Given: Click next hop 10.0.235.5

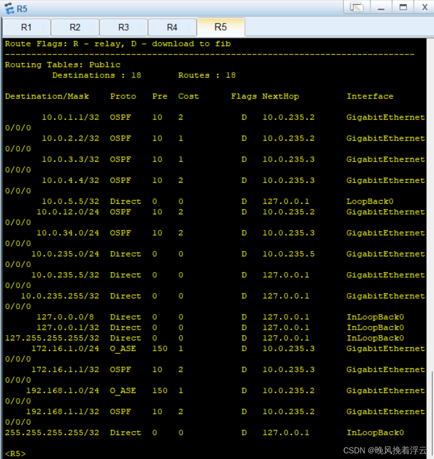Looking at the screenshot, I should pyautogui.click(x=289, y=254).
